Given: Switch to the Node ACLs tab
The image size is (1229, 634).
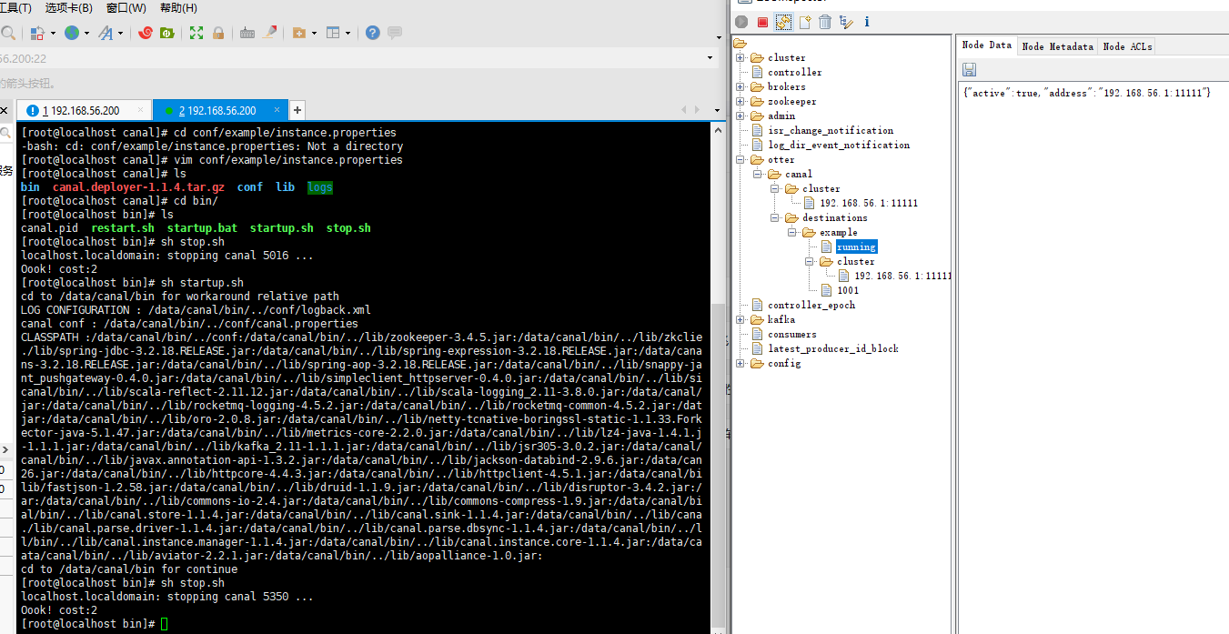Looking at the screenshot, I should (1127, 46).
